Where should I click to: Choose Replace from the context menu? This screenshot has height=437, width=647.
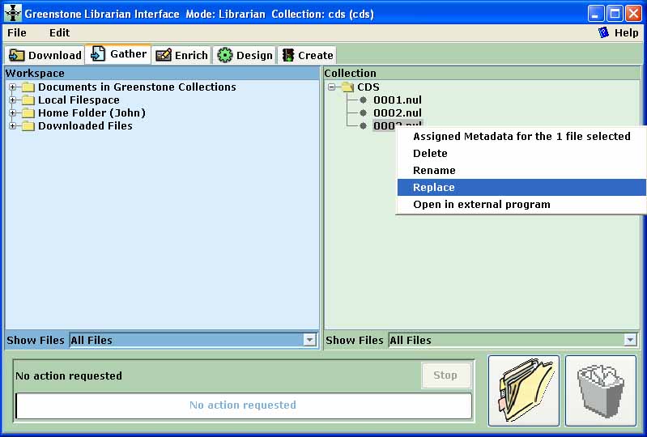(434, 188)
